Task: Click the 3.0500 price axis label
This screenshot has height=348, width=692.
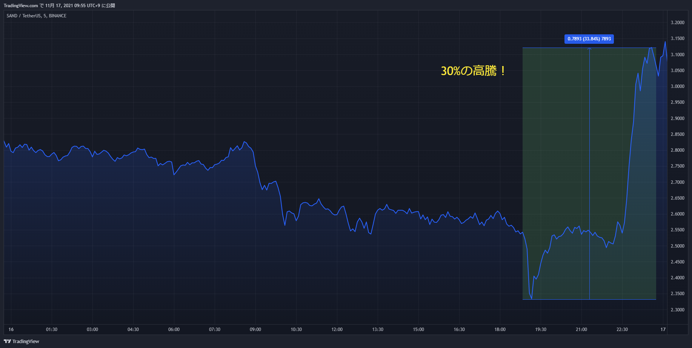Action: 677,71
